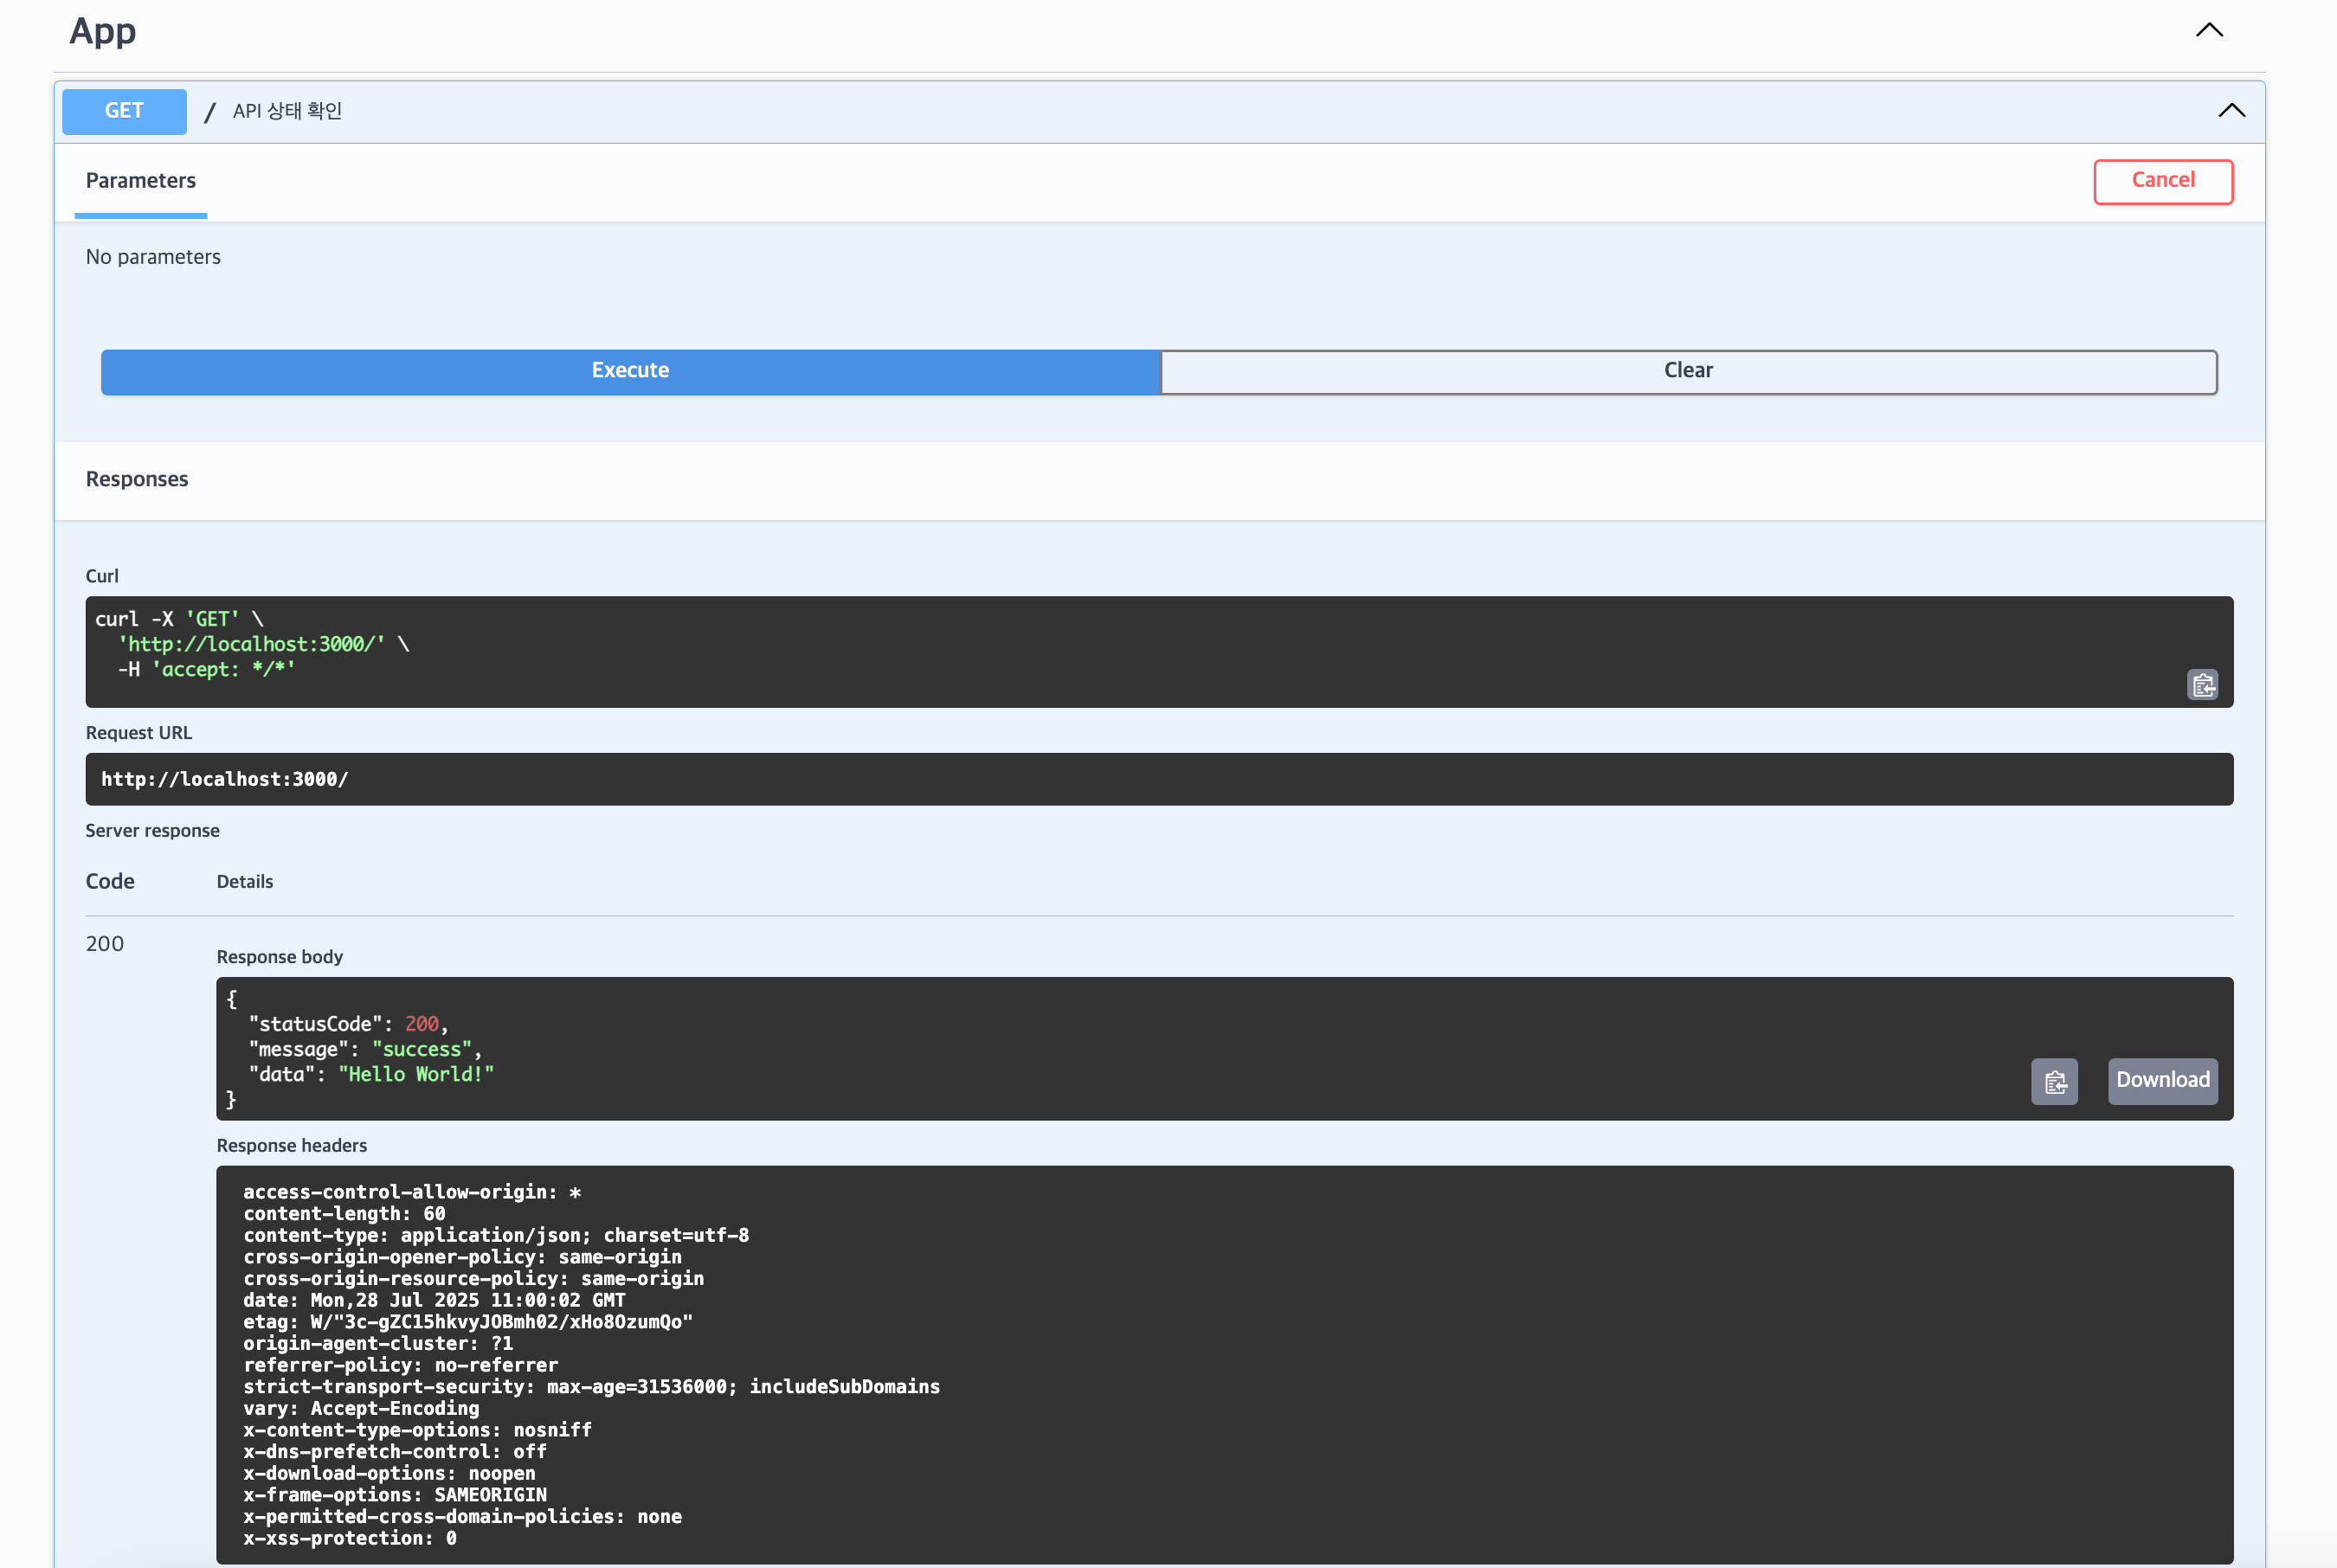The width and height of the screenshot is (2337, 1568).
Task: Download the response body
Action: [x=2162, y=1080]
